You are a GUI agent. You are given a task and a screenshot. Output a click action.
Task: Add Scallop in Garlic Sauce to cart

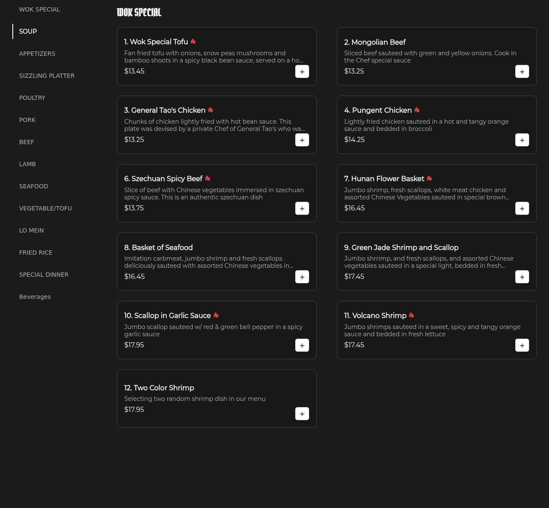tap(302, 346)
